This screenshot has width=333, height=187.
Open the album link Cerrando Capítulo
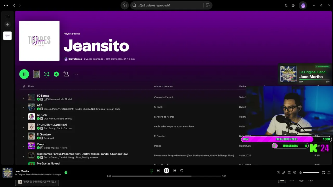pos(164,97)
